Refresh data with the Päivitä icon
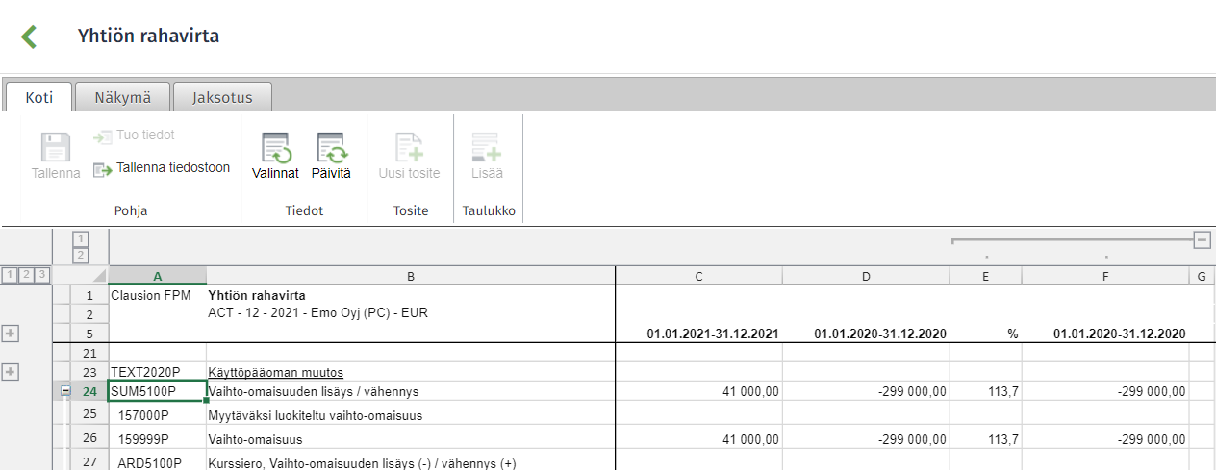 pos(331,148)
